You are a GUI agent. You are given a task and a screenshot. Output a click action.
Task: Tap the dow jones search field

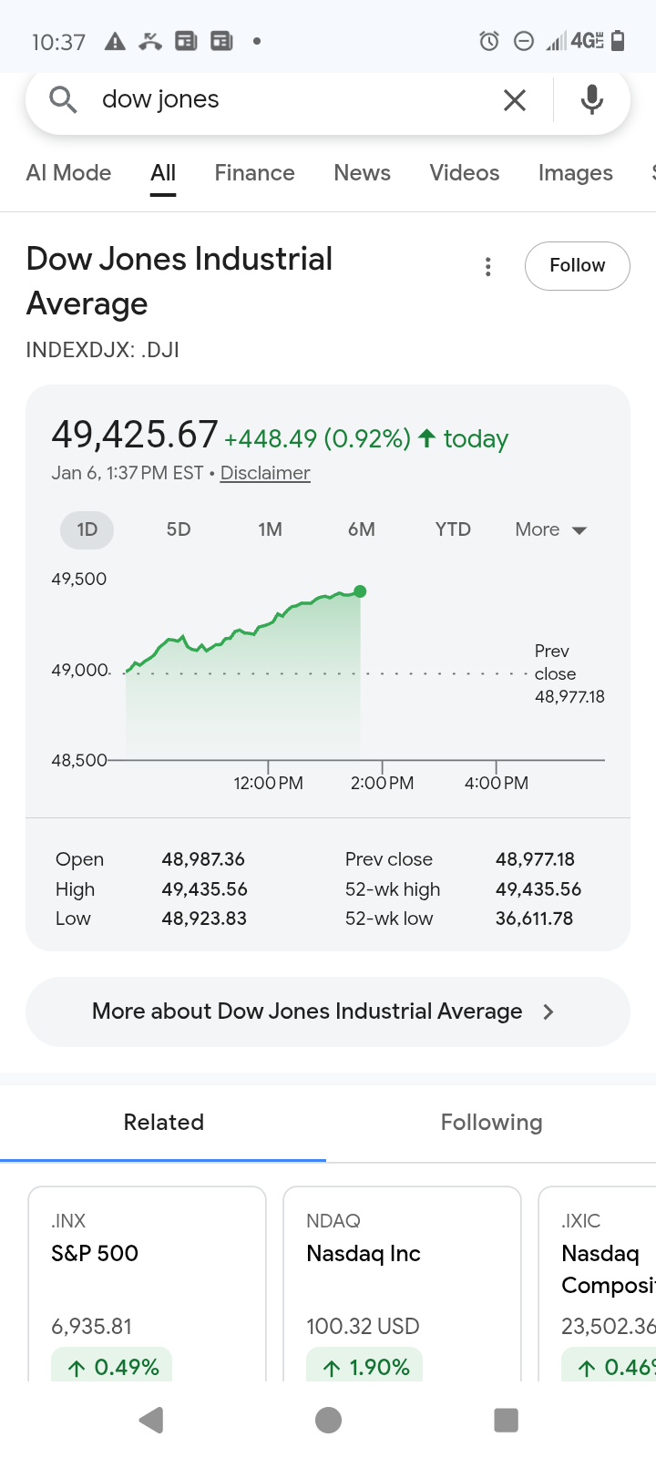292,99
